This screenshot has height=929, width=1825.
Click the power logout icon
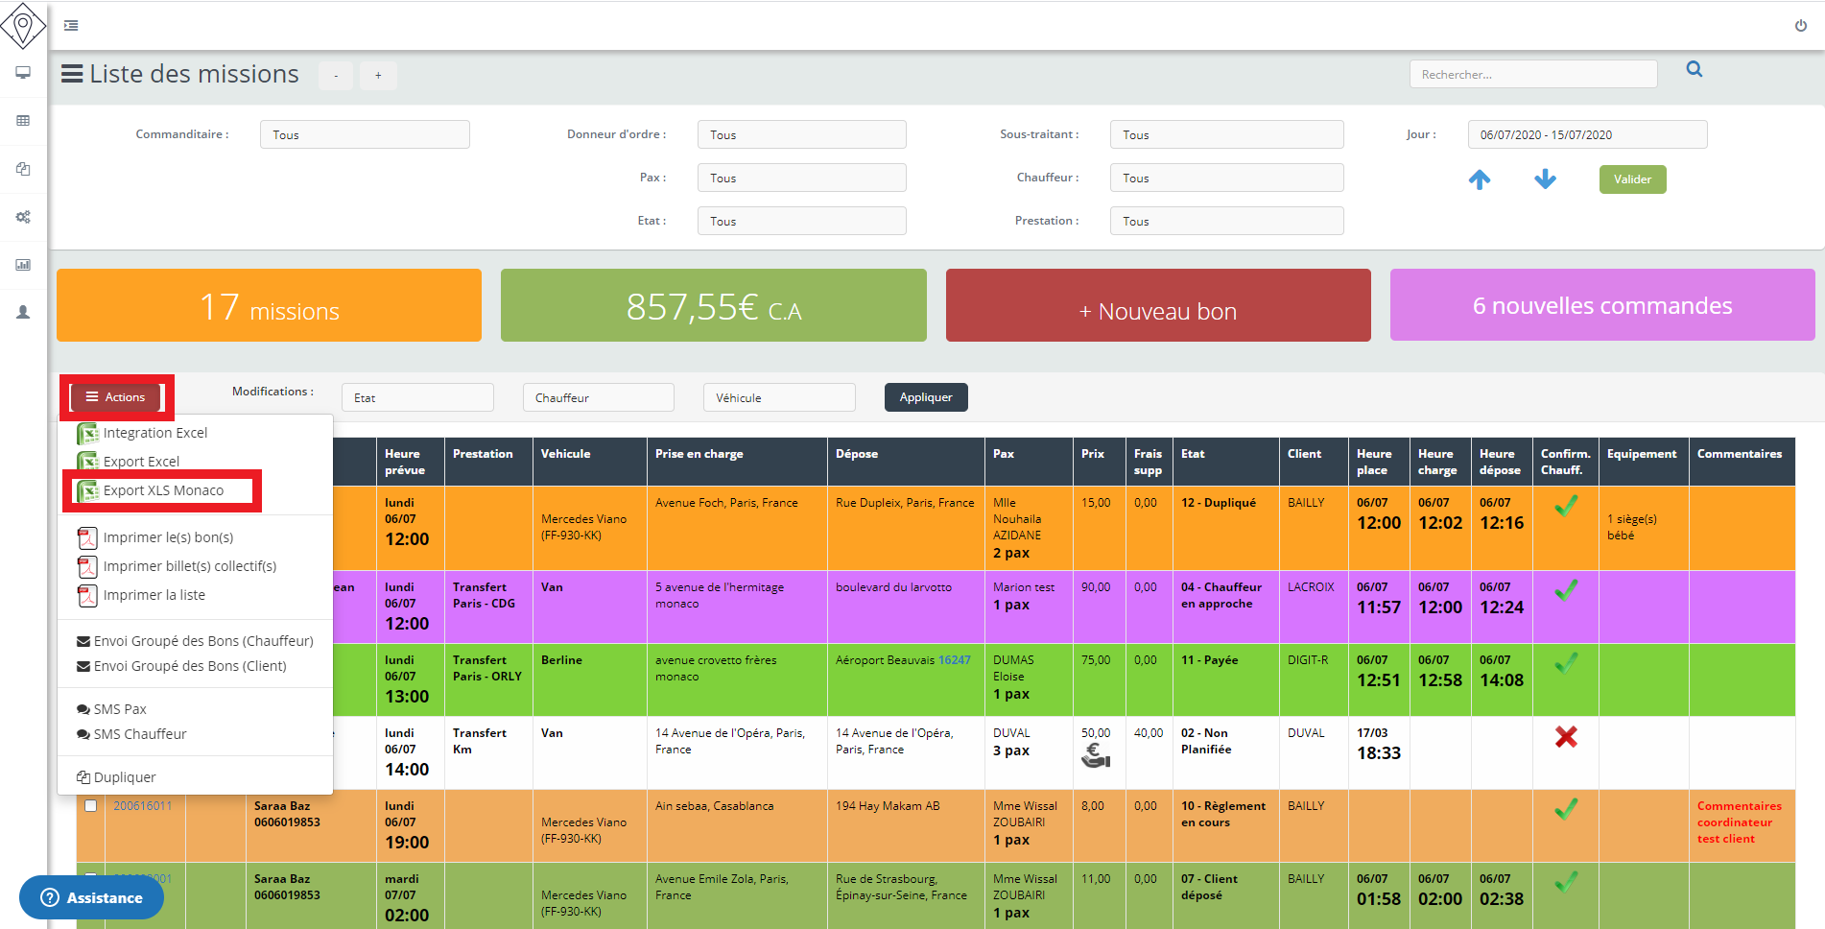[1800, 26]
